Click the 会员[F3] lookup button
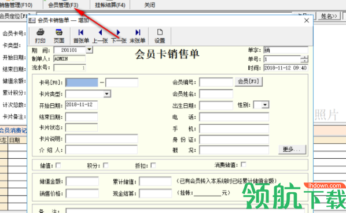This screenshot has width=346, height=213. 248,81
